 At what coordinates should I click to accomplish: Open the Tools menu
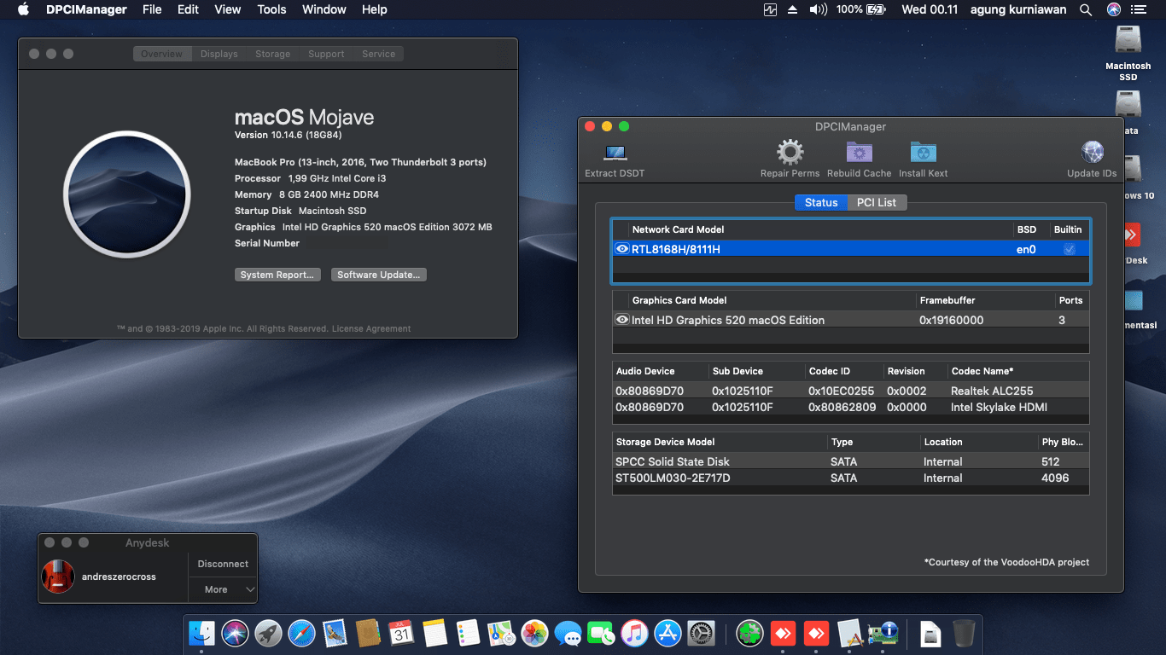click(271, 9)
